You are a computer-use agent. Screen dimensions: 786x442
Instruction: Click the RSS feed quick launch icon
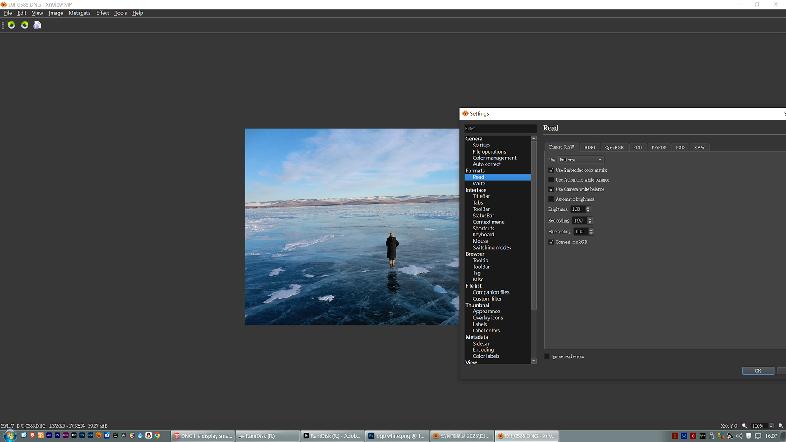pyautogui.click(x=41, y=435)
